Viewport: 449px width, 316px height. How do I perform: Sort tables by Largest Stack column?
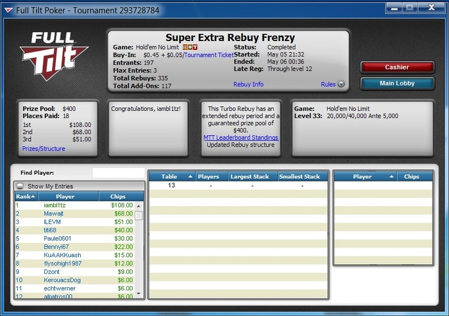tap(253, 177)
